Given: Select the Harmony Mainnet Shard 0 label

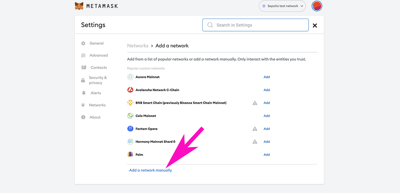Looking at the screenshot, I should pos(155,142).
